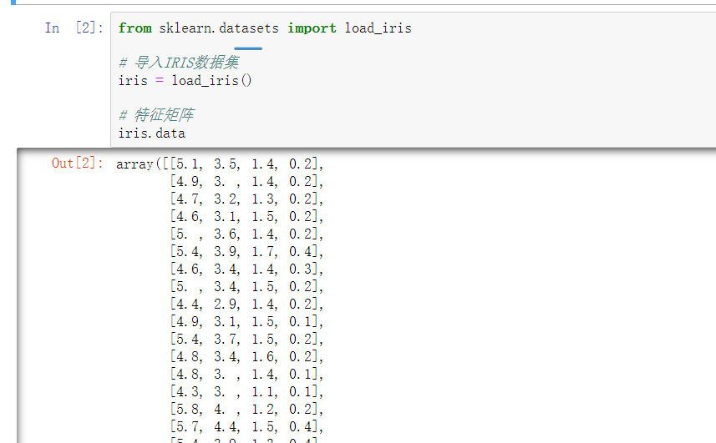Click output row [5.1, 3.5, 1.4, 0.2]

[x=246, y=164]
